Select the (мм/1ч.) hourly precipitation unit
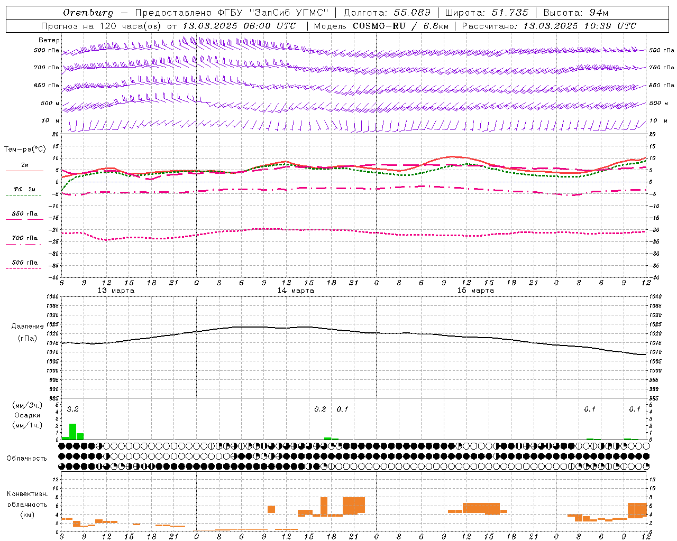This screenshot has height=541, width=677. (27, 425)
